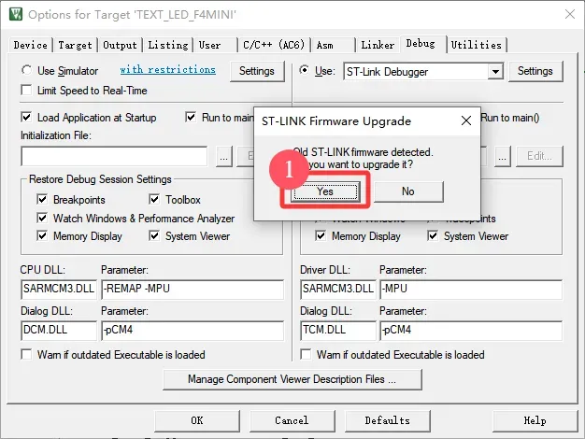Click No in firmware upgrade dialog
The image size is (585, 439).
[407, 191]
